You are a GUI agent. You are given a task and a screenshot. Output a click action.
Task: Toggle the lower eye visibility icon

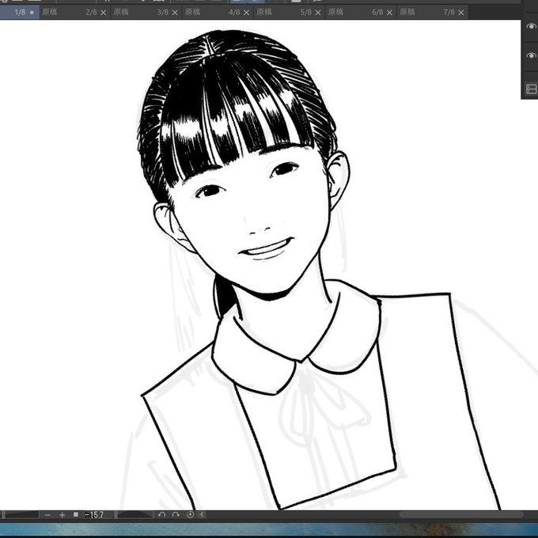click(x=531, y=55)
